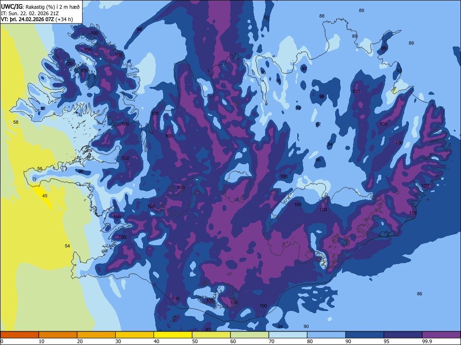Click the medium blue 90–95 legend swatch
461x345 pixels.
click(365, 335)
